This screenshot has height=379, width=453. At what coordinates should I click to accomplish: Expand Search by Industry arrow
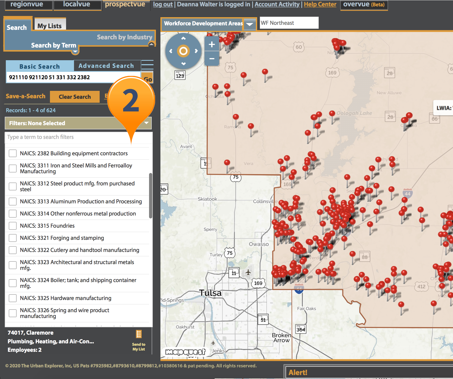[151, 44]
